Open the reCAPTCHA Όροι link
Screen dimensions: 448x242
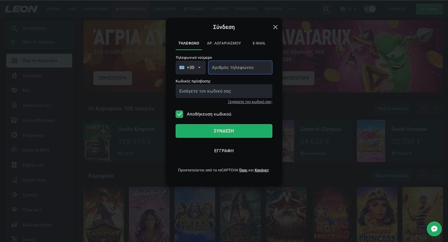[x=243, y=170]
